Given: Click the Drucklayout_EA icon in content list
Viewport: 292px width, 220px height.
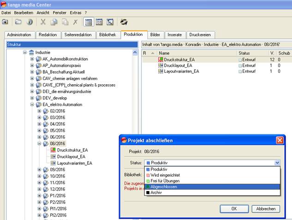Looking at the screenshot, I should [161, 65].
